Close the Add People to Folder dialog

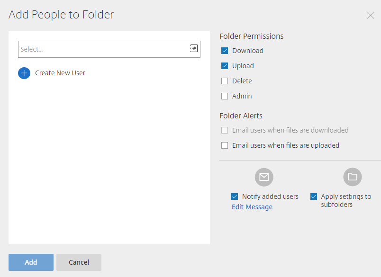(371, 15)
